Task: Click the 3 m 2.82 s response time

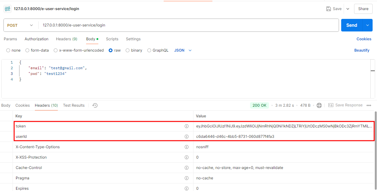Action: [x=285, y=105]
